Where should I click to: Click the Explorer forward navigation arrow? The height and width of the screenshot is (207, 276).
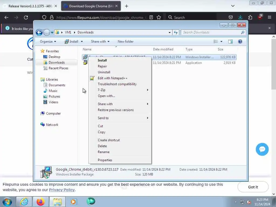point(47,32)
